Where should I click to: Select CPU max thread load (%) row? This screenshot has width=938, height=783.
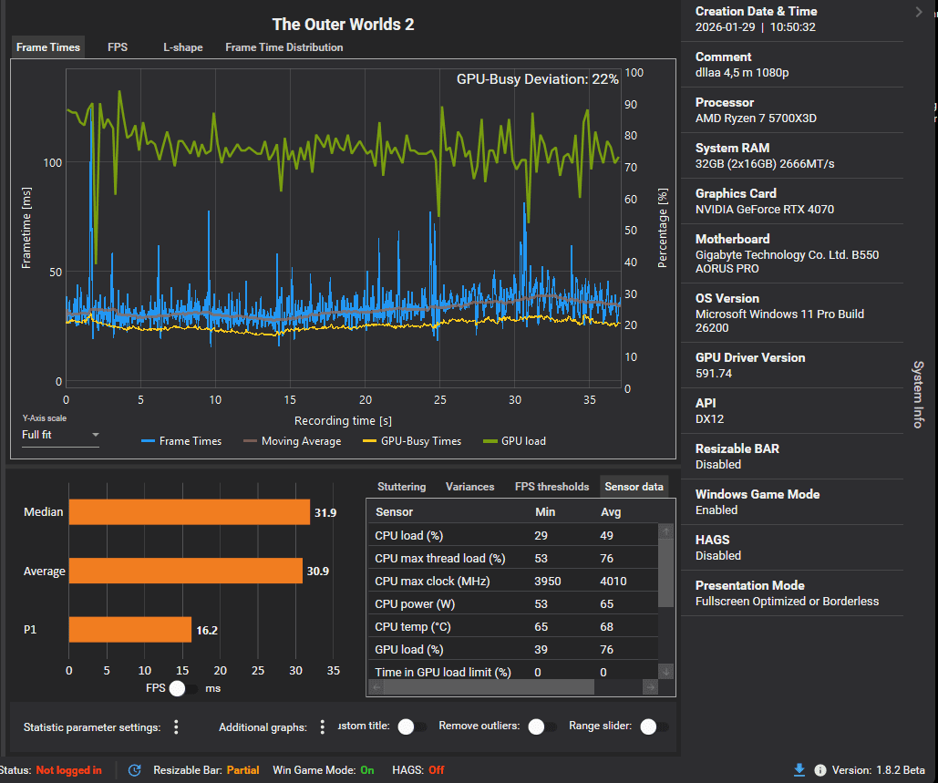[x=512, y=558]
